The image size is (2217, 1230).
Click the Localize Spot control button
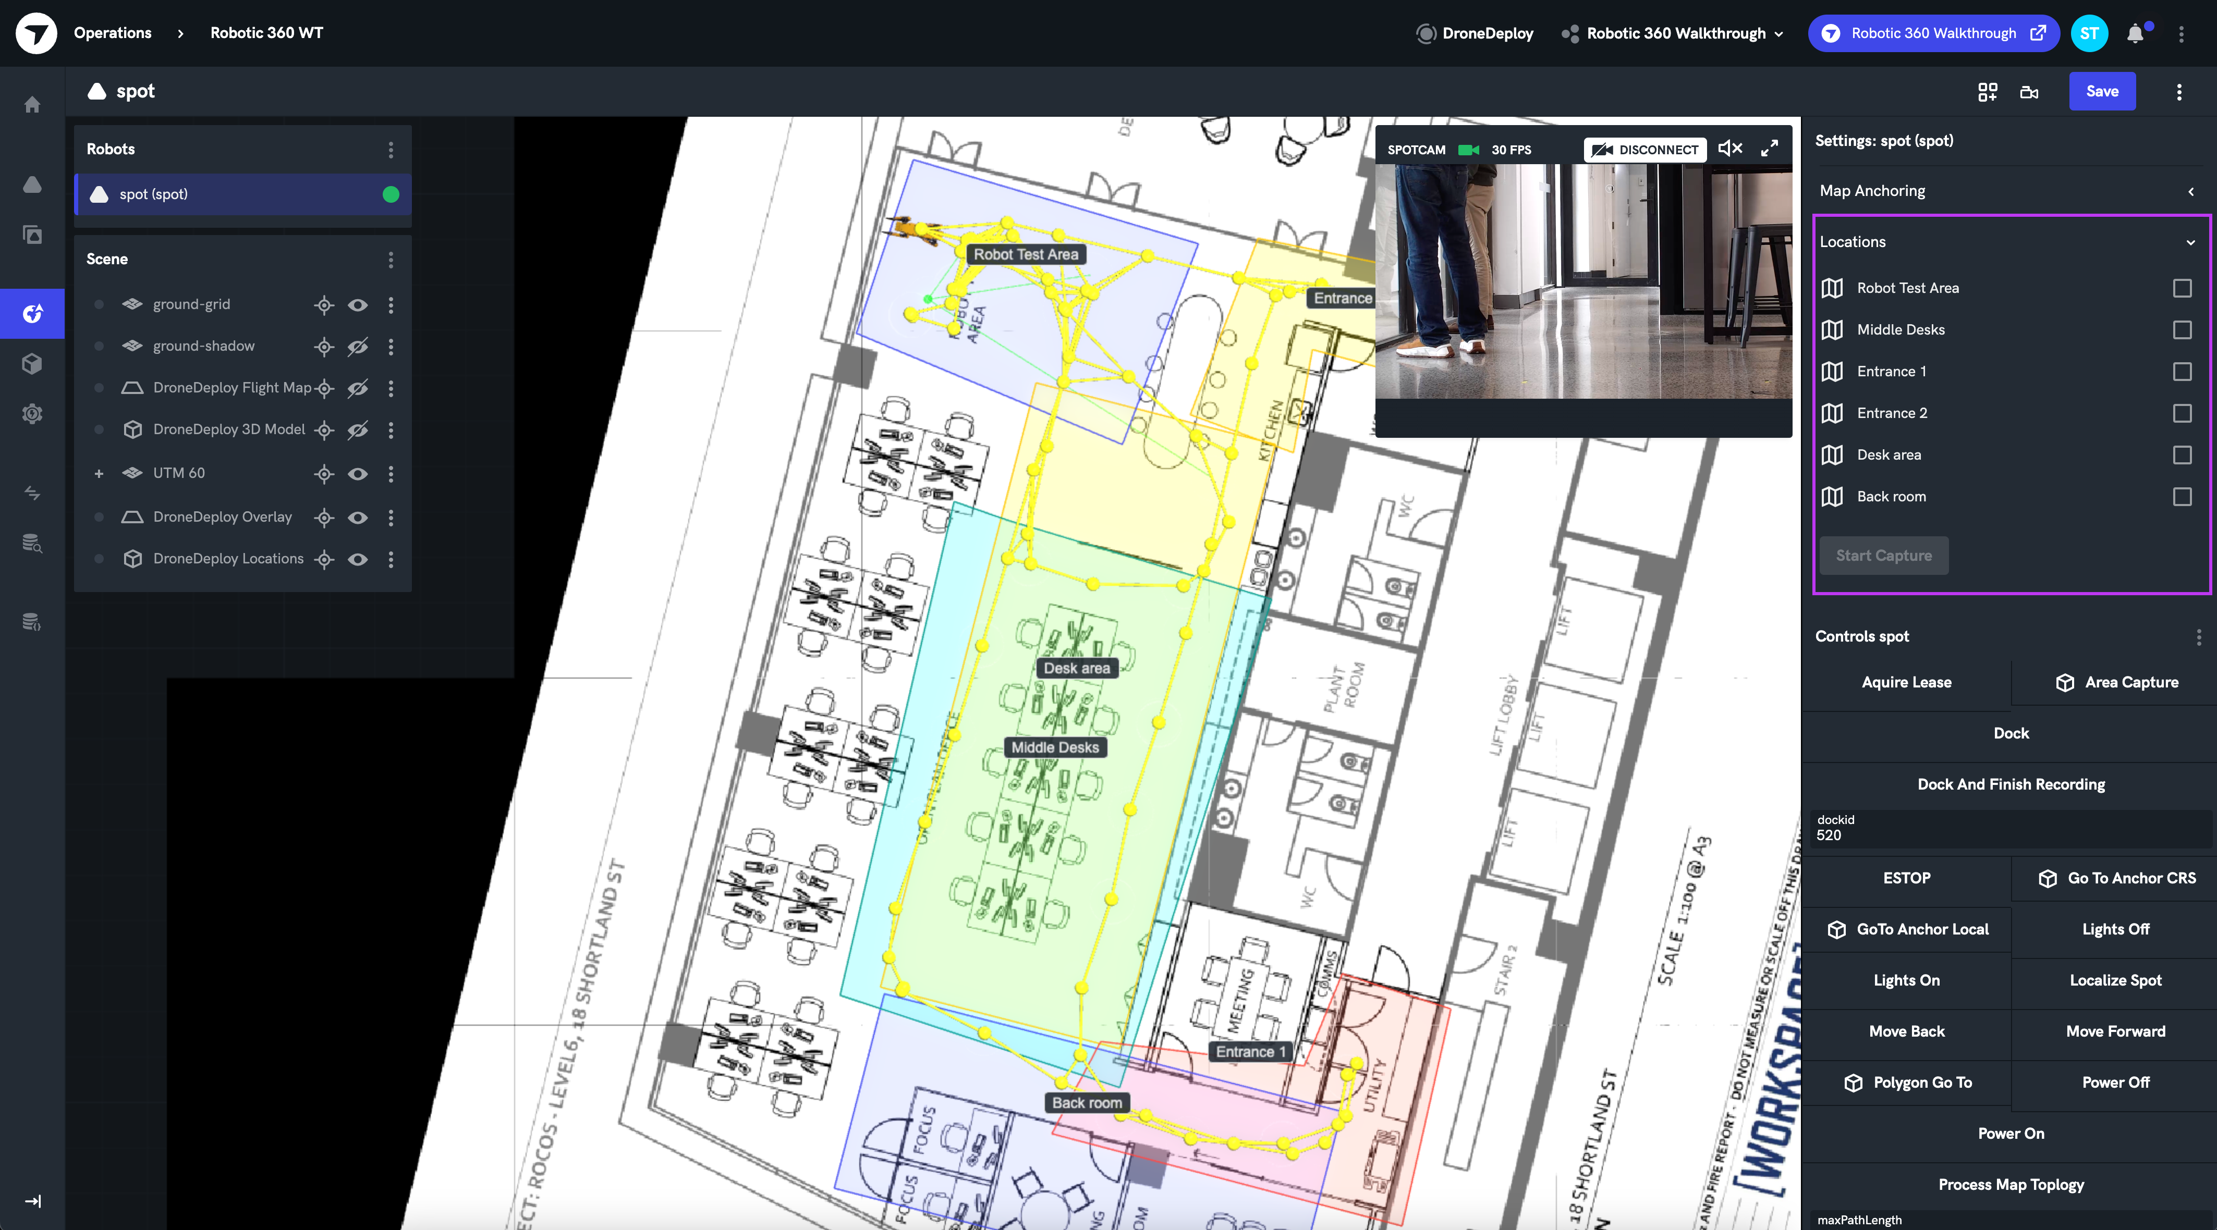click(x=2112, y=980)
